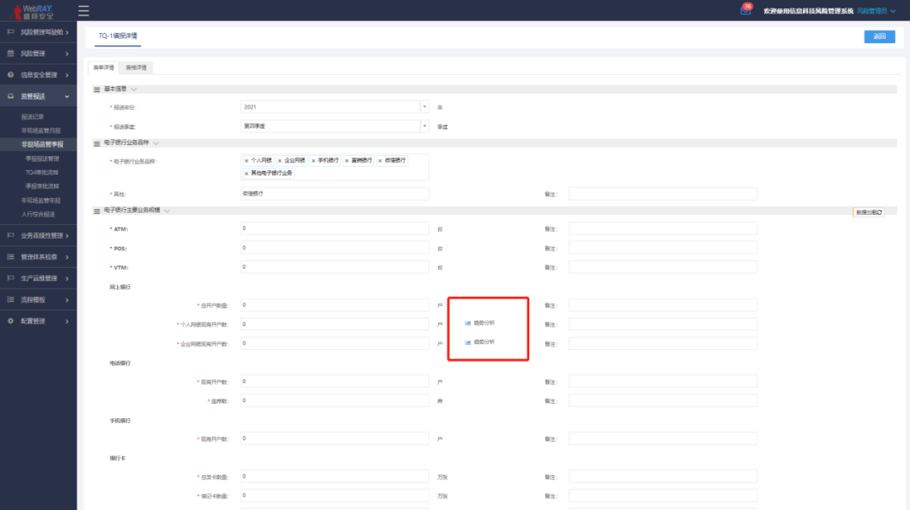Open the mail notifications icon with badge
The image size is (910, 510).
pyautogui.click(x=745, y=10)
